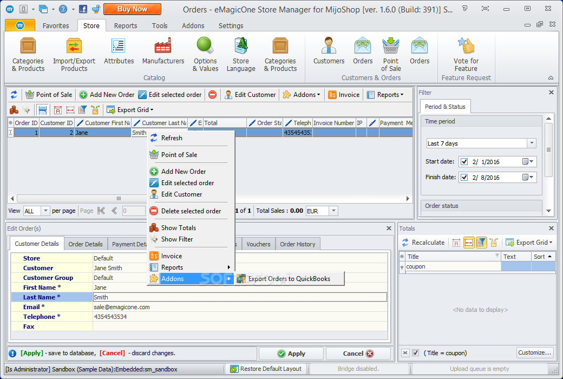Select Refresh from context menu
The width and height of the screenshot is (563, 379).
(x=191, y=138)
